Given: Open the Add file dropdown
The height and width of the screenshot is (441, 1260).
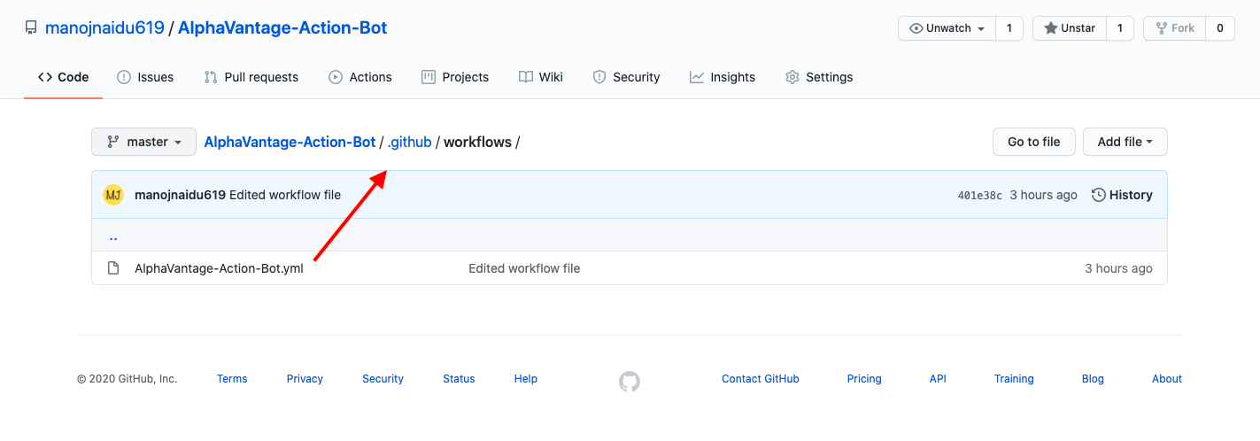Looking at the screenshot, I should point(1125,142).
